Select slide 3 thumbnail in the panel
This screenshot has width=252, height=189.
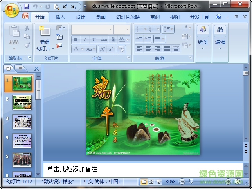click(22, 122)
